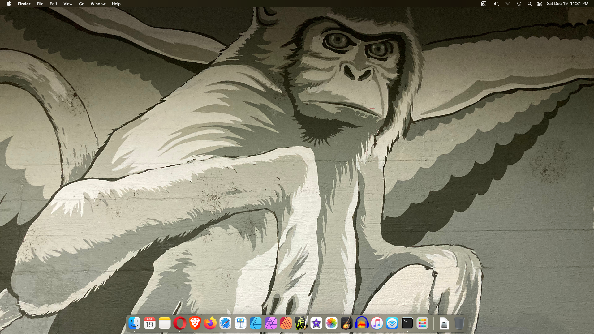Image resolution: width=594 pixels, height=334 pixels.
Task: Open Launchpad from the Dock
Action: pos(422,323)
